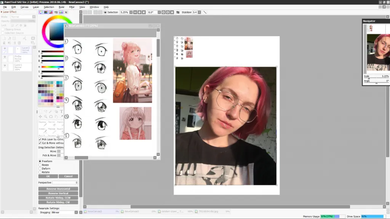Open the Selection menu
This screenshot has width=390, height=219.
[x=49, y=7]
